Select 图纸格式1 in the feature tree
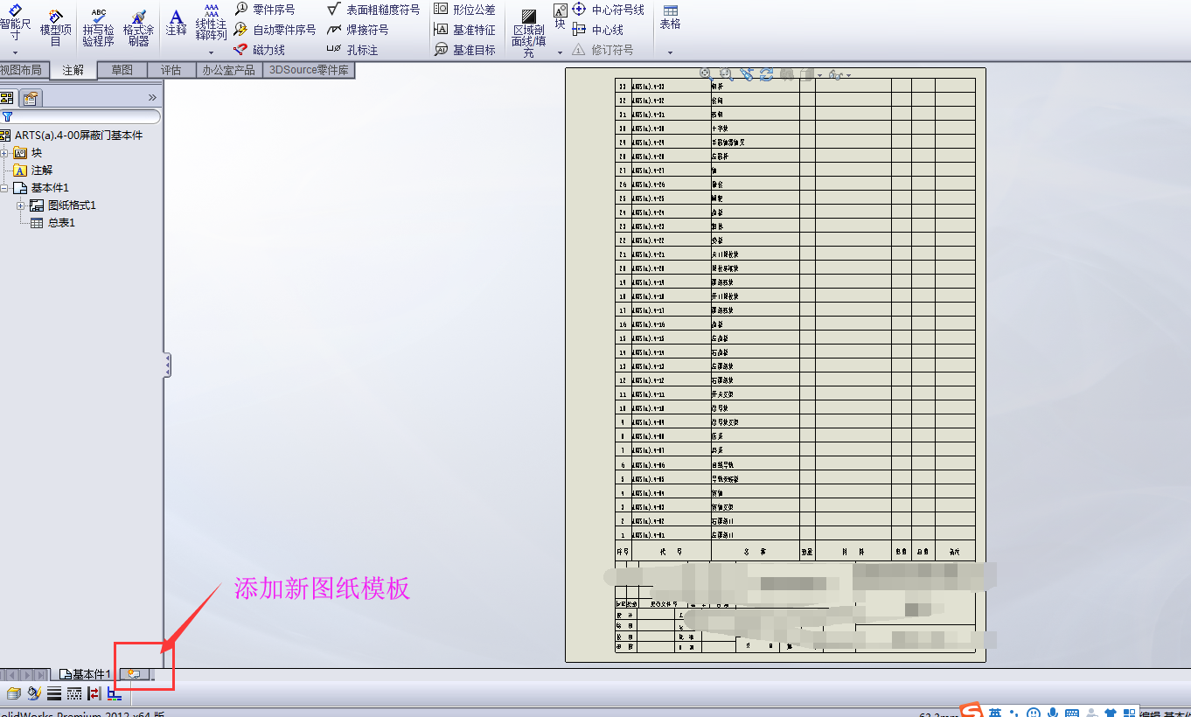 point(63,205)
